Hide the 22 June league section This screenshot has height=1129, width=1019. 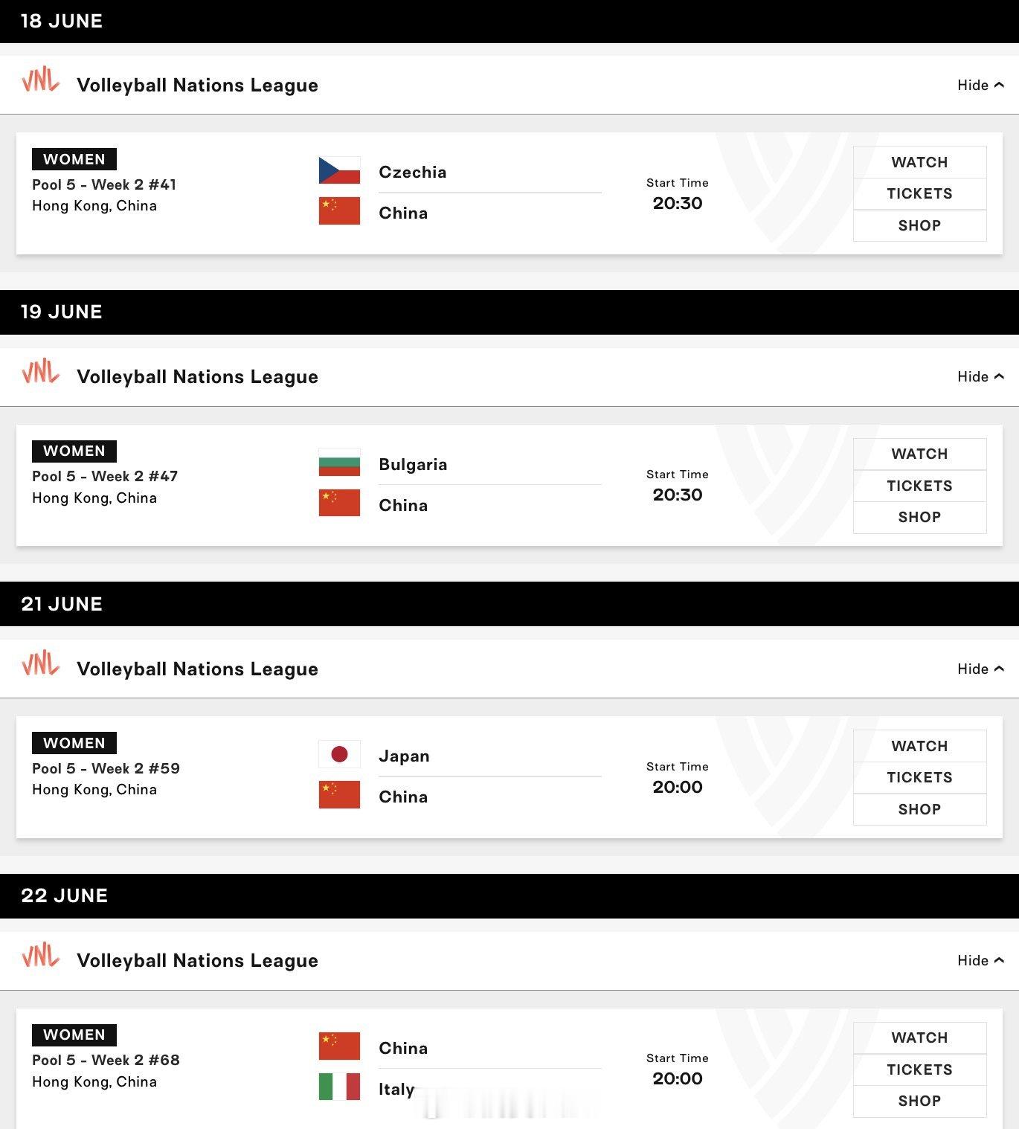(x=980, y=960)
